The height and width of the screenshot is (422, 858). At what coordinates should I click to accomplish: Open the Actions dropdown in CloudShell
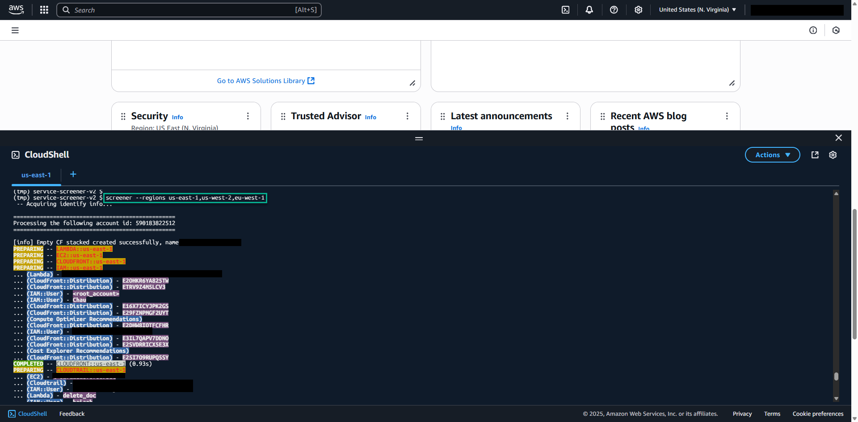(772, 155)
